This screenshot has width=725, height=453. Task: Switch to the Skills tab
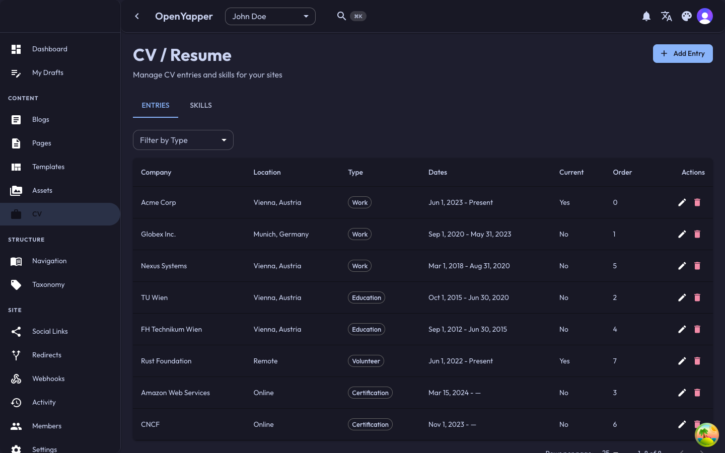coord(201,105)
